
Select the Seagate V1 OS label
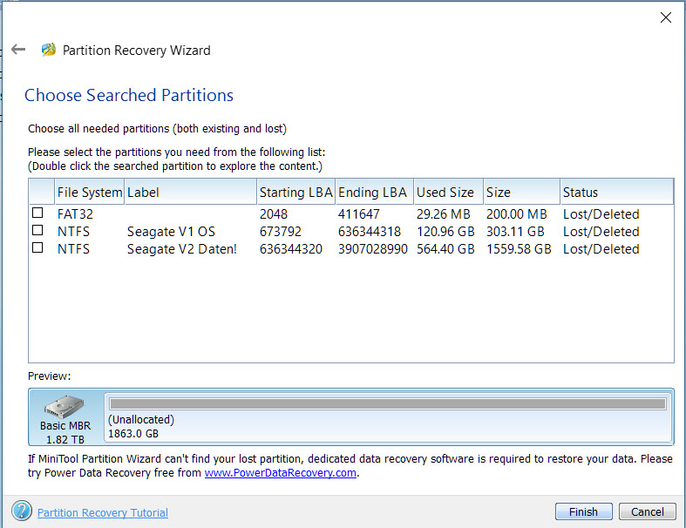(171, 232)
